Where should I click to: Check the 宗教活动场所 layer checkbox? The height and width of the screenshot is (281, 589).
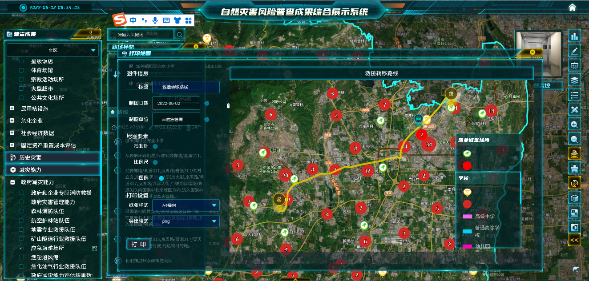point(21,80)
